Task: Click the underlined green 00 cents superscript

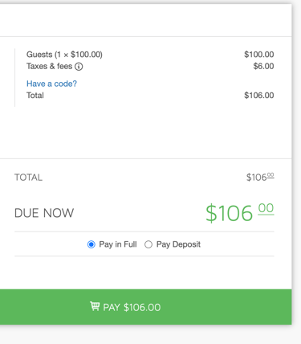Action: click(x=266, y=209)
